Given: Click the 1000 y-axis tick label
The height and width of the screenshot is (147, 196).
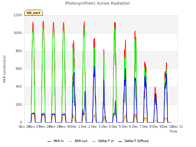Looking at the screenshot, I should [18, 33].
